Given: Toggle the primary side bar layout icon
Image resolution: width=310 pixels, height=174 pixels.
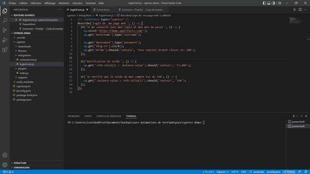Looking at the screenshot, I should tap(264, 3).
